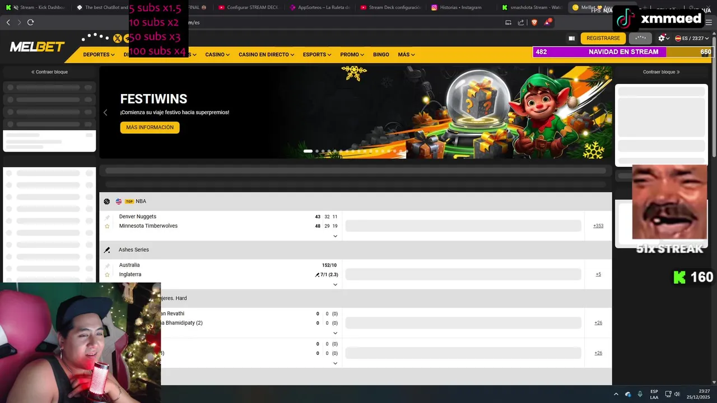The height and width of the screenshot is (403, 717).
Task: Open the +5 markets link for Ashes Series
Action: tap(598, 275)
